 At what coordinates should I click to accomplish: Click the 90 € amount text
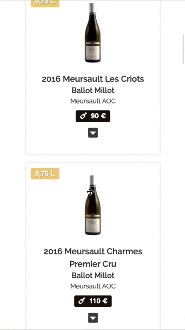[98, 116]
